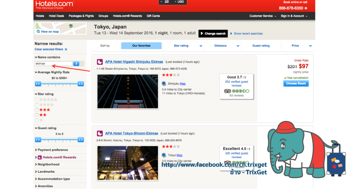This screenshot has width=349, height=189.
Task: Click TripAdvisor owl icon for first hotel
Action: 228,91
